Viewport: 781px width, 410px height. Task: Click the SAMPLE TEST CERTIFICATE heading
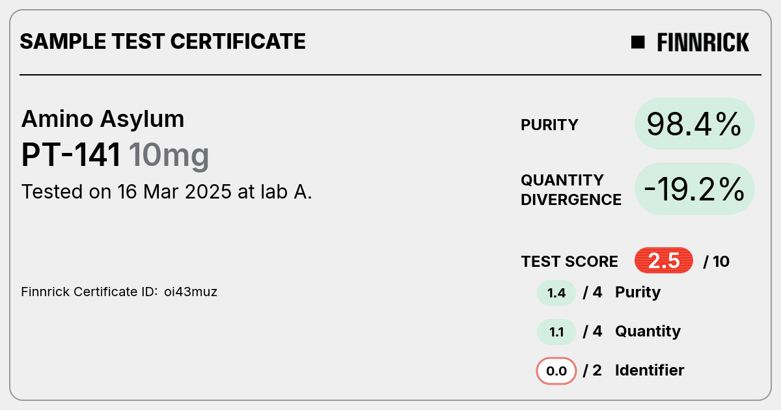163,42
